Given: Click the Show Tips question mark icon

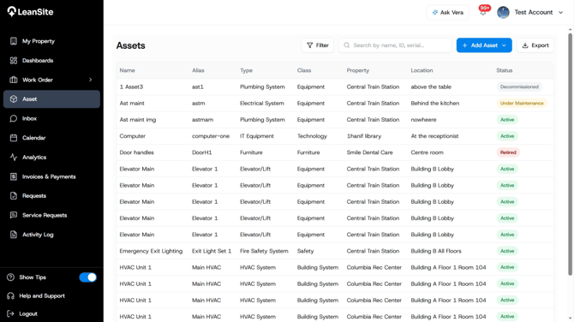Looking at the screenshot, I should click(10, 277).
